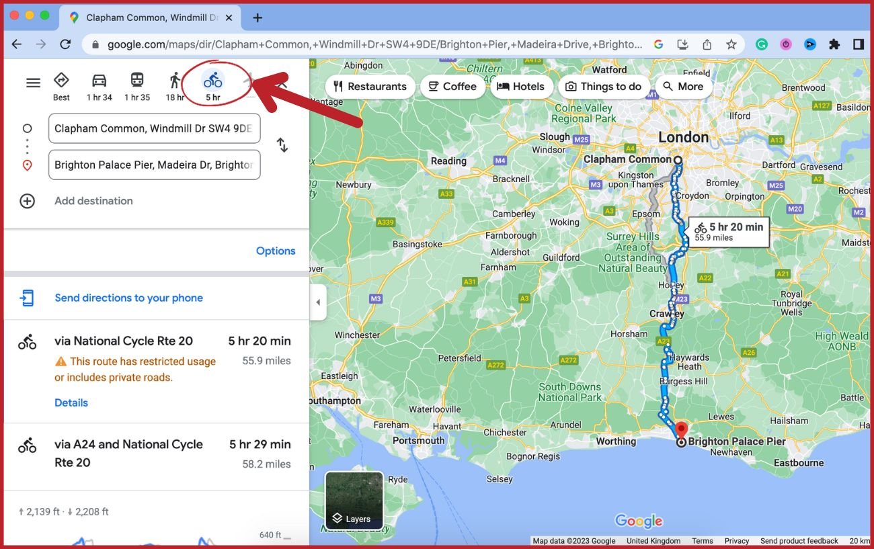The width and height of the screenshot is (874, 549).
Task: Open a new browser tab
Action: pos(257,18)
